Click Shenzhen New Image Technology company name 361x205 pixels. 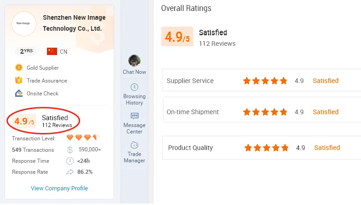pos(74,23)
